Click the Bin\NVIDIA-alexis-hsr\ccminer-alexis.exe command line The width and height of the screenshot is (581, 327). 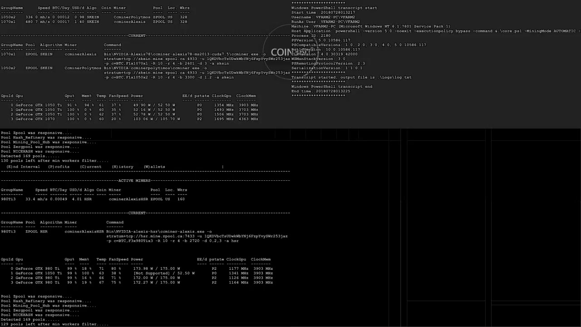(159, 232)
